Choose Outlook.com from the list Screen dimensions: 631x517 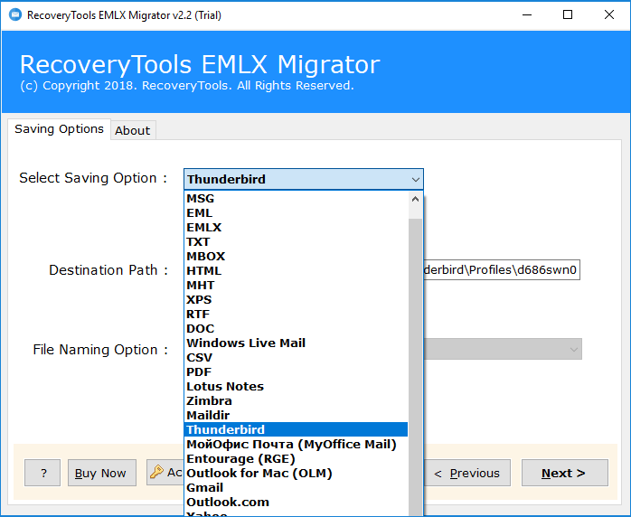coord(297,503)
